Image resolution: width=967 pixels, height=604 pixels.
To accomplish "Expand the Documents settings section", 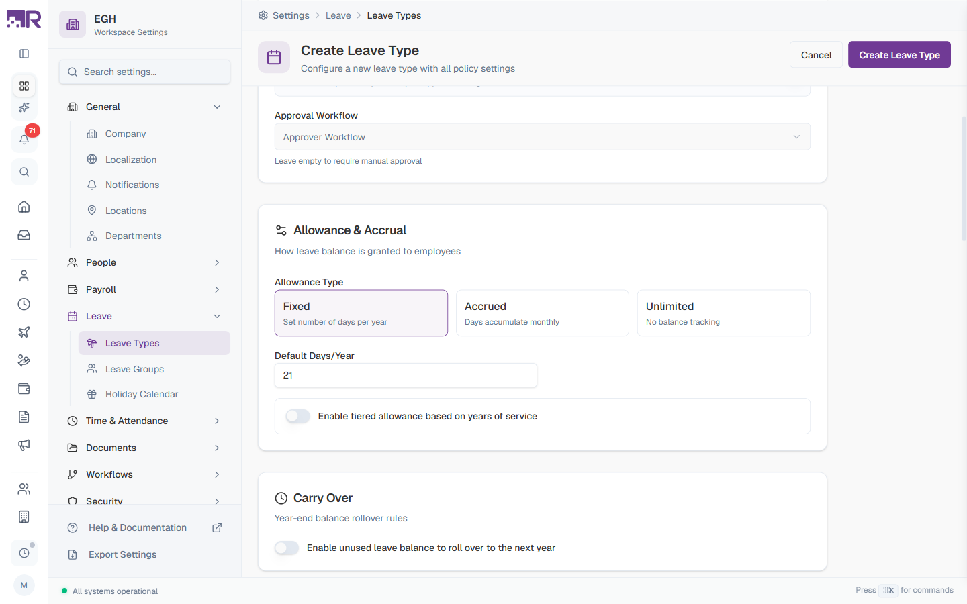I will pos(145,448).
